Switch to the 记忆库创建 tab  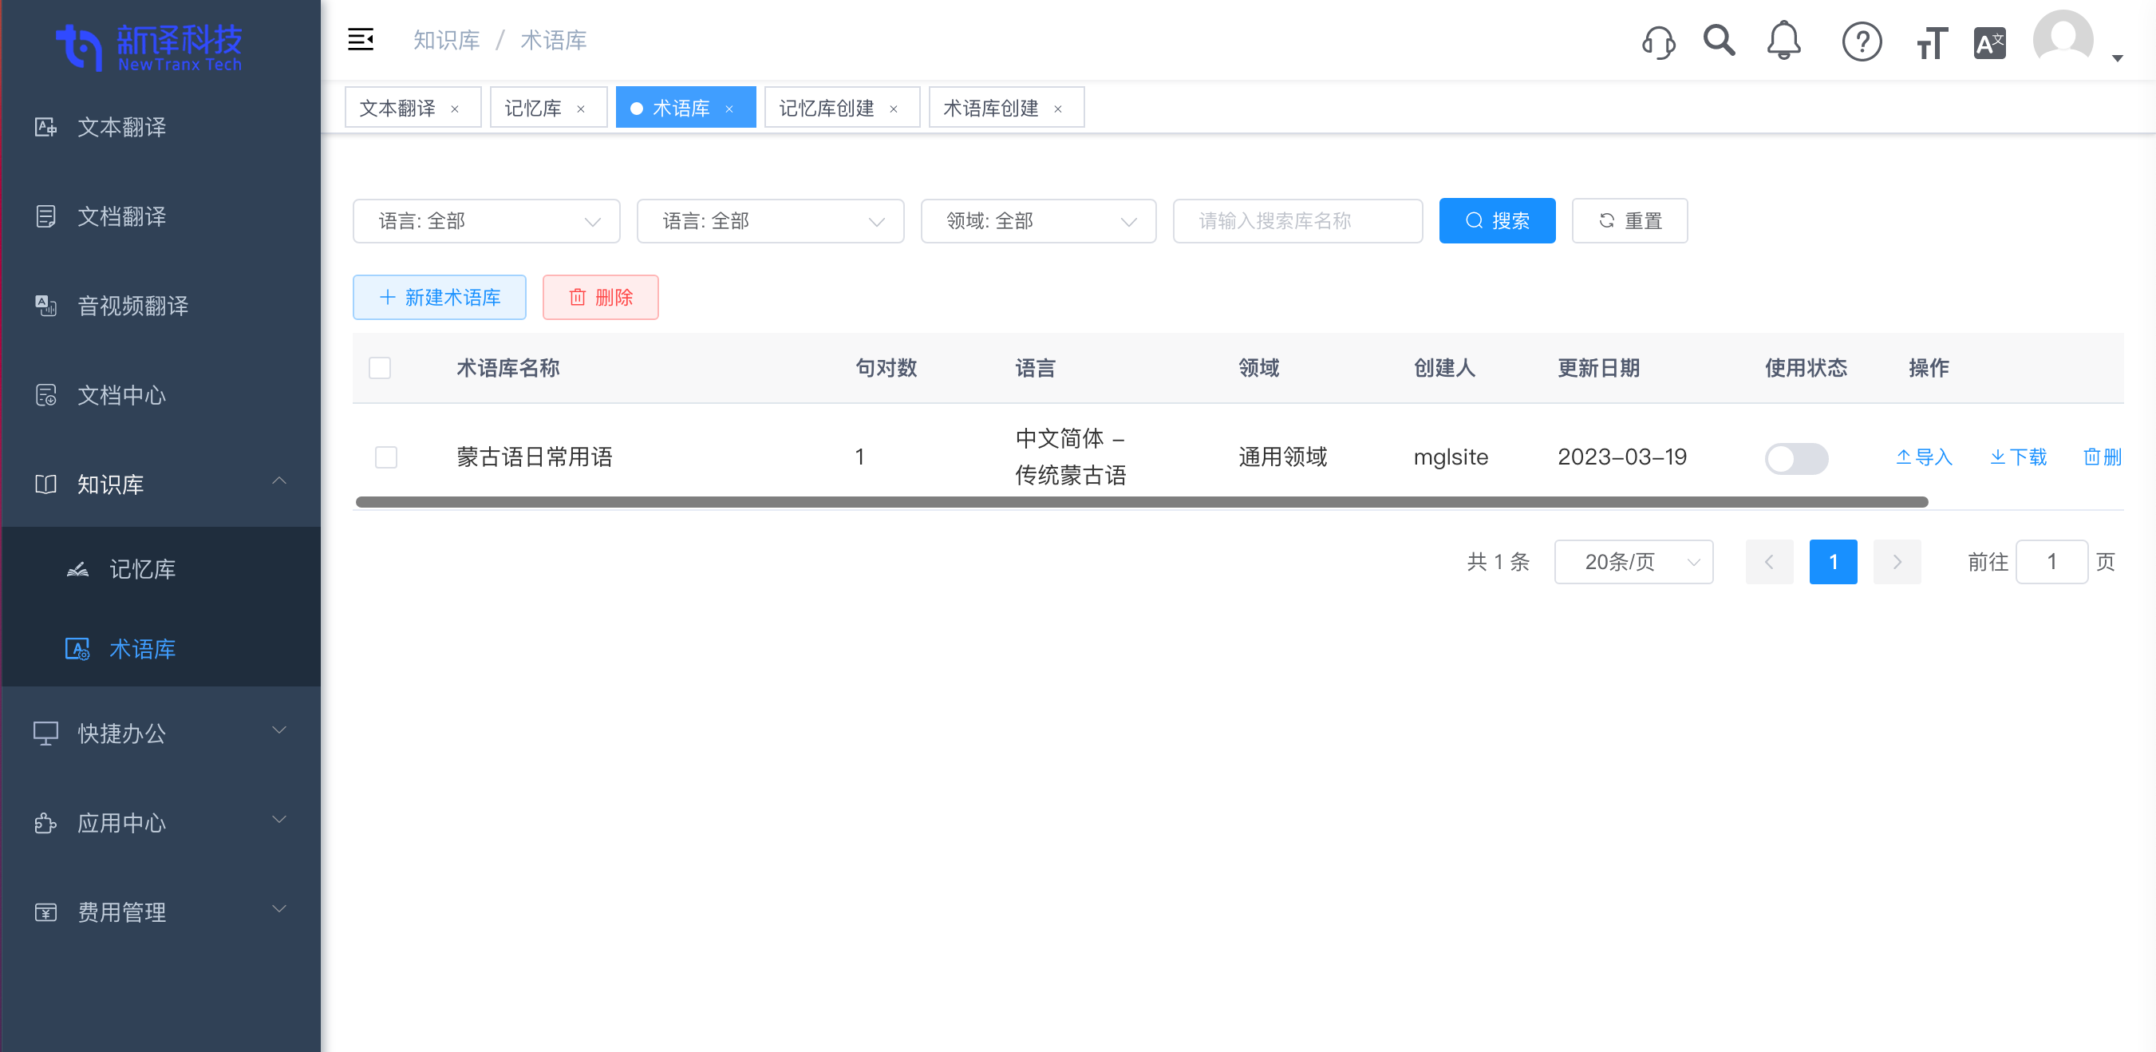pos(827,108)
